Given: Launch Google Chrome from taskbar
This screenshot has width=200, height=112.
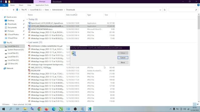Looking at the screenshot, I should click(x=39, y=109).
